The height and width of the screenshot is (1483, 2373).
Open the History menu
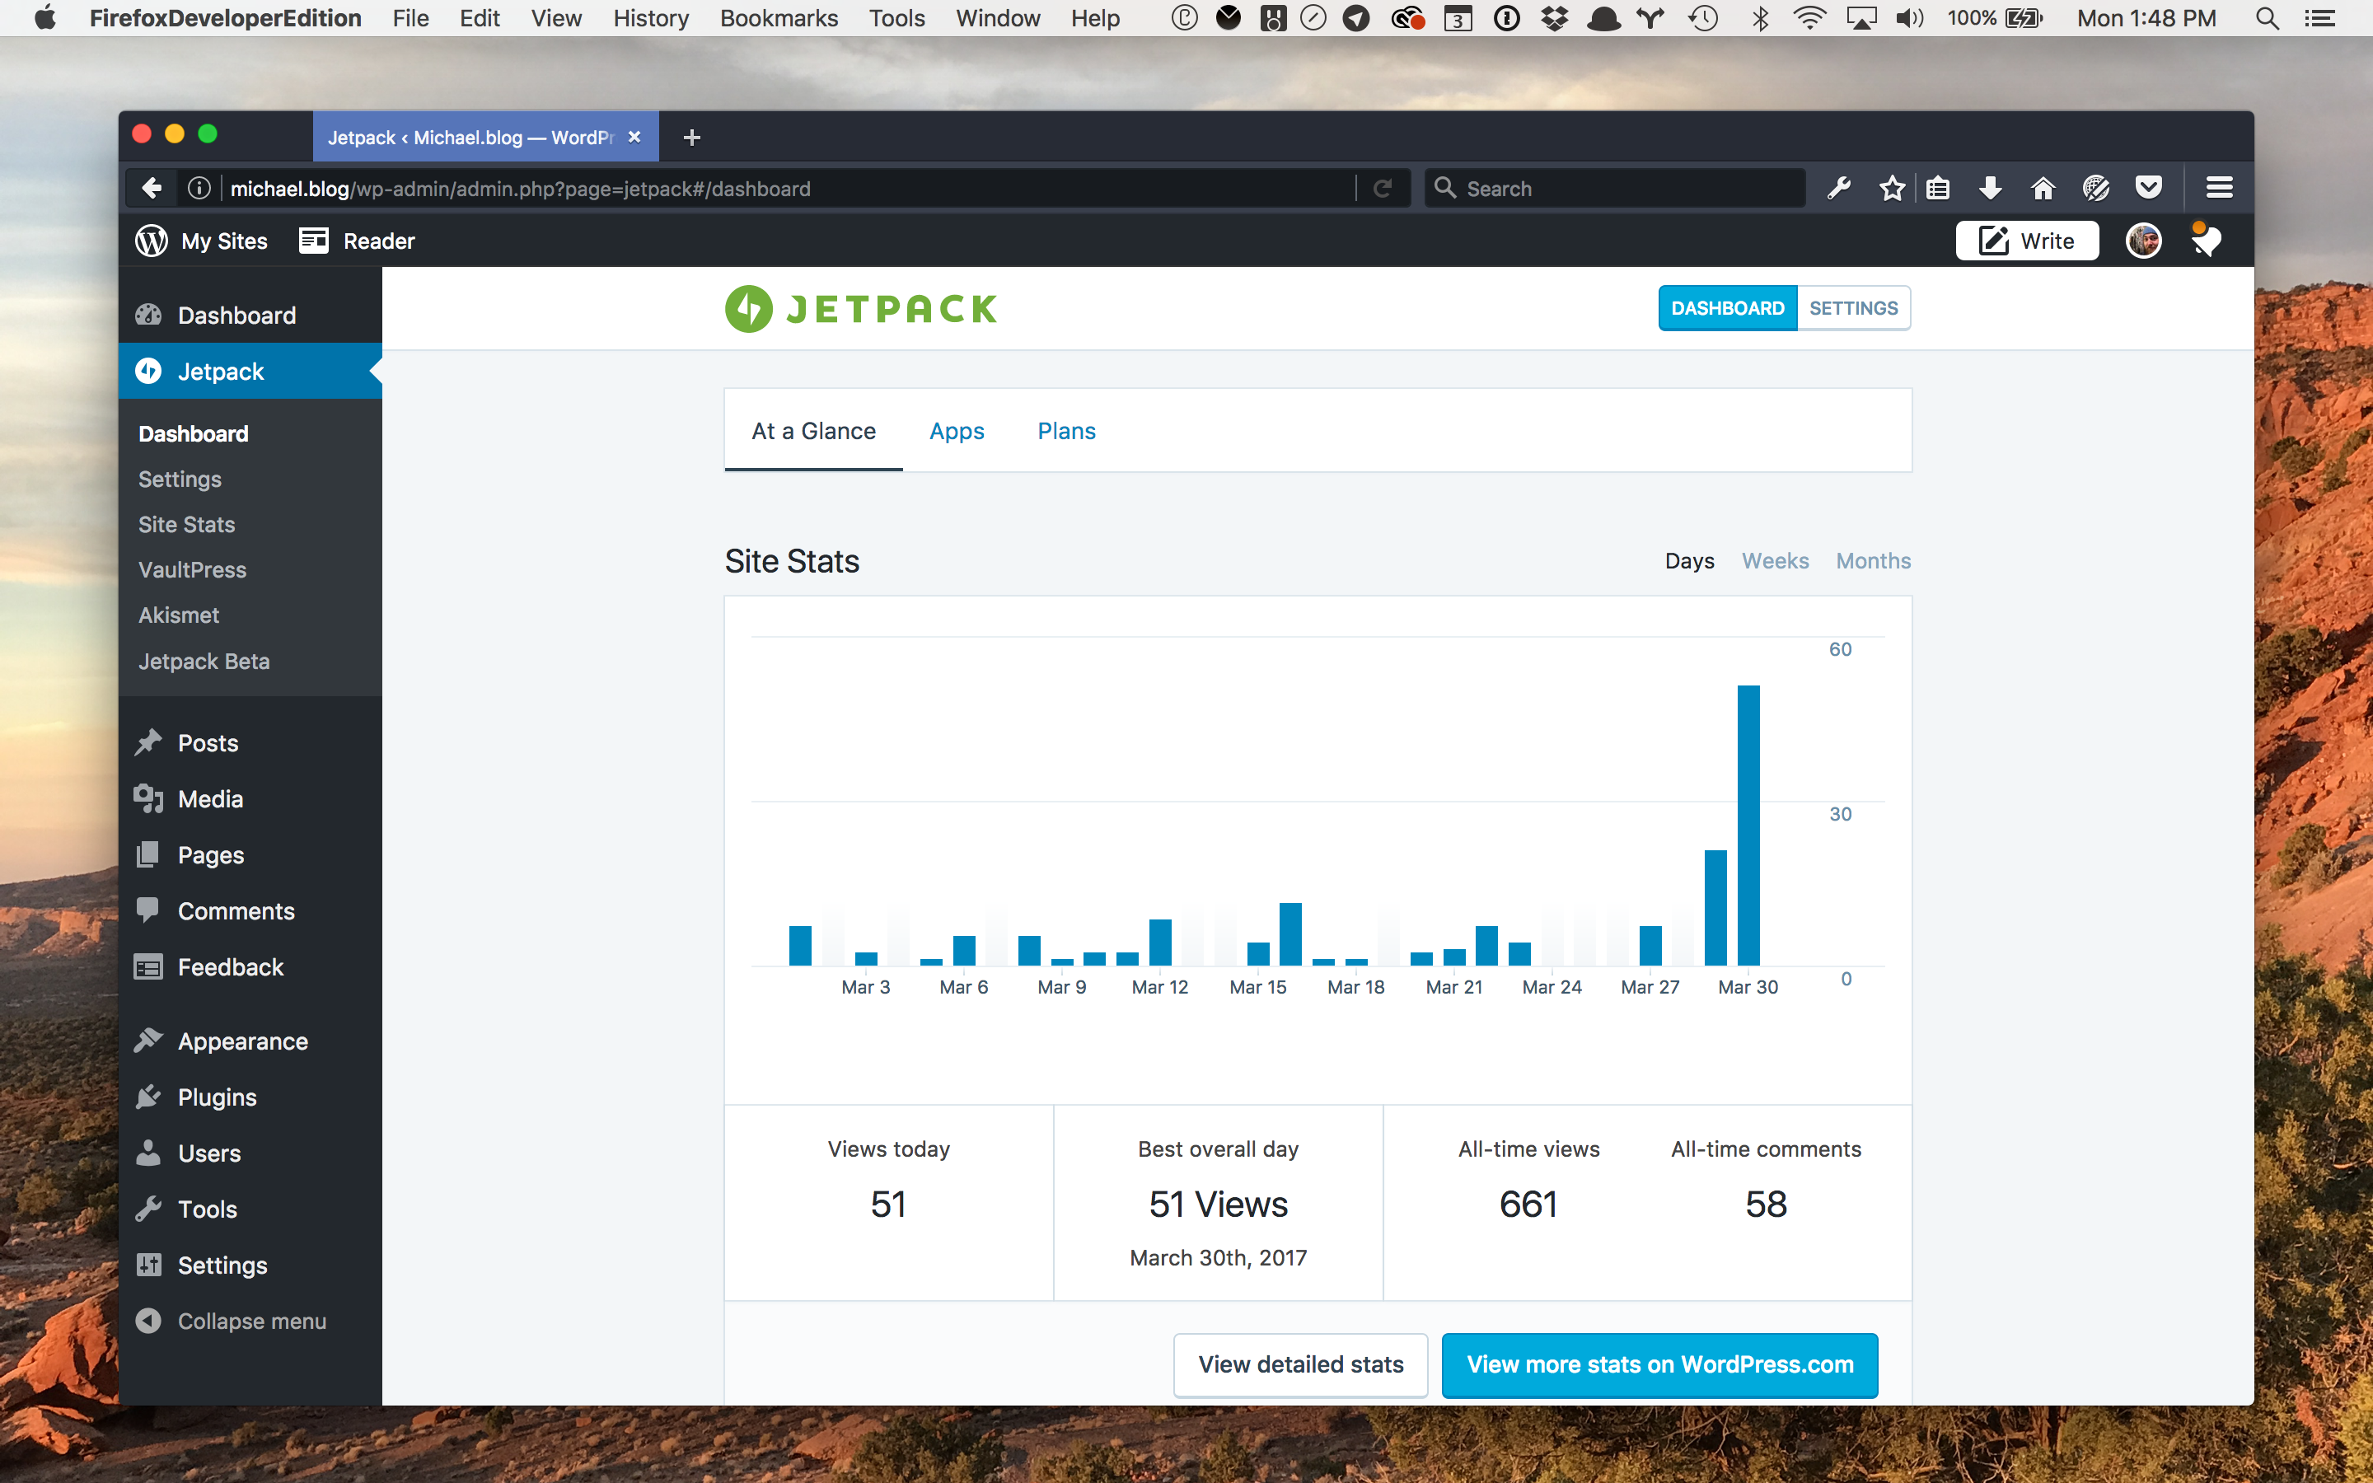(x=650, y=17)
